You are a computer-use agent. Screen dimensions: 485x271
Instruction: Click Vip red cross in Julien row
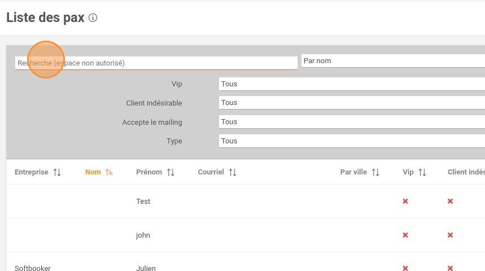point(405,268)
